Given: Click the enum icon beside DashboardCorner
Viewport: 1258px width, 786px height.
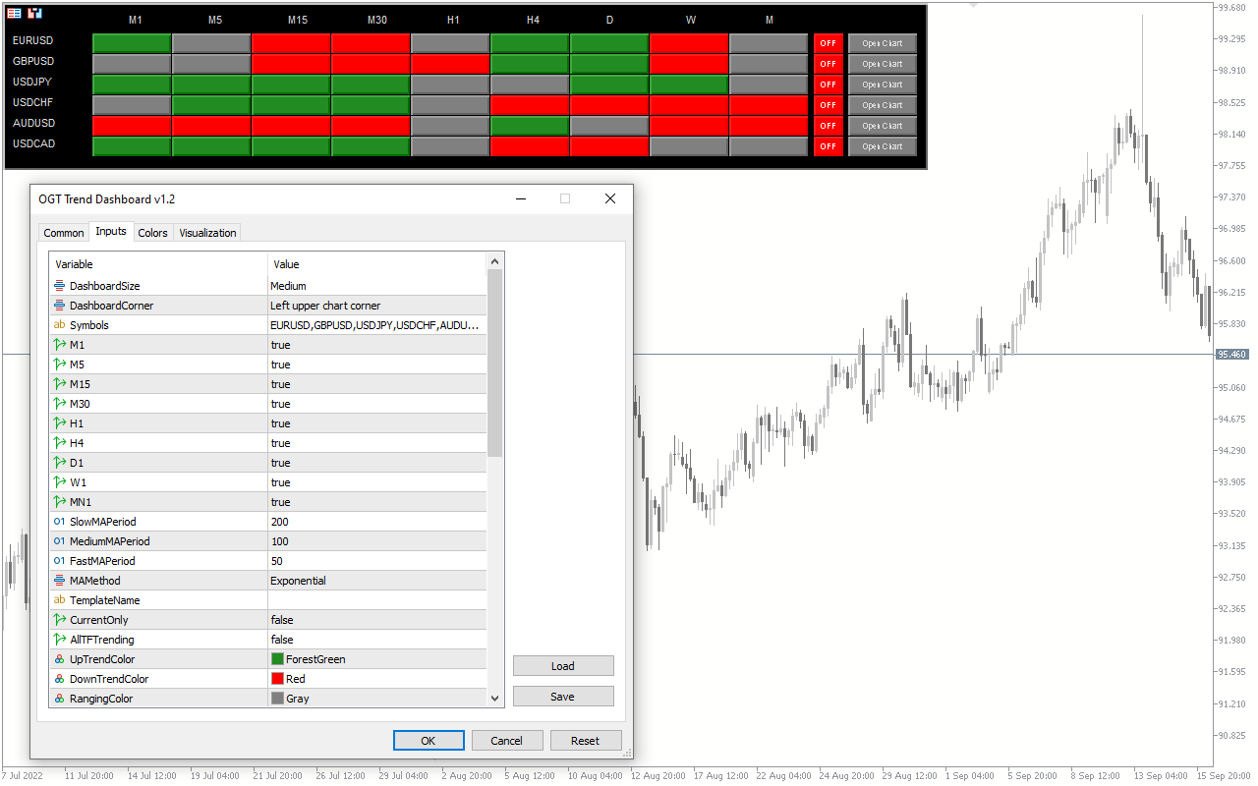Looking at the screenshot, I should point(59,306).
